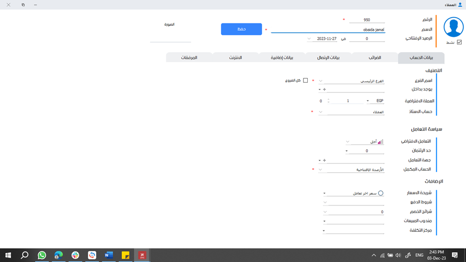
Task: Open the بيانات الإتصال tab
Action: pyautogui.click(x=328, y=57)
